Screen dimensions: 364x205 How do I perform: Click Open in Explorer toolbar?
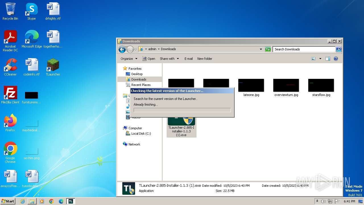pyautogui.click(x=149, y=59)
